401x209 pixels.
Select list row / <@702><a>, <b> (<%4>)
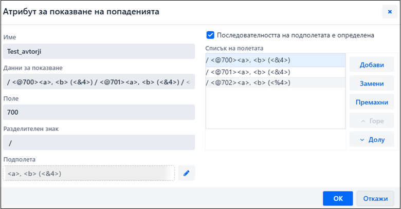276,82
